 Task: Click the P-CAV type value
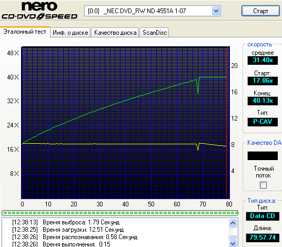[x=263, y=122]
